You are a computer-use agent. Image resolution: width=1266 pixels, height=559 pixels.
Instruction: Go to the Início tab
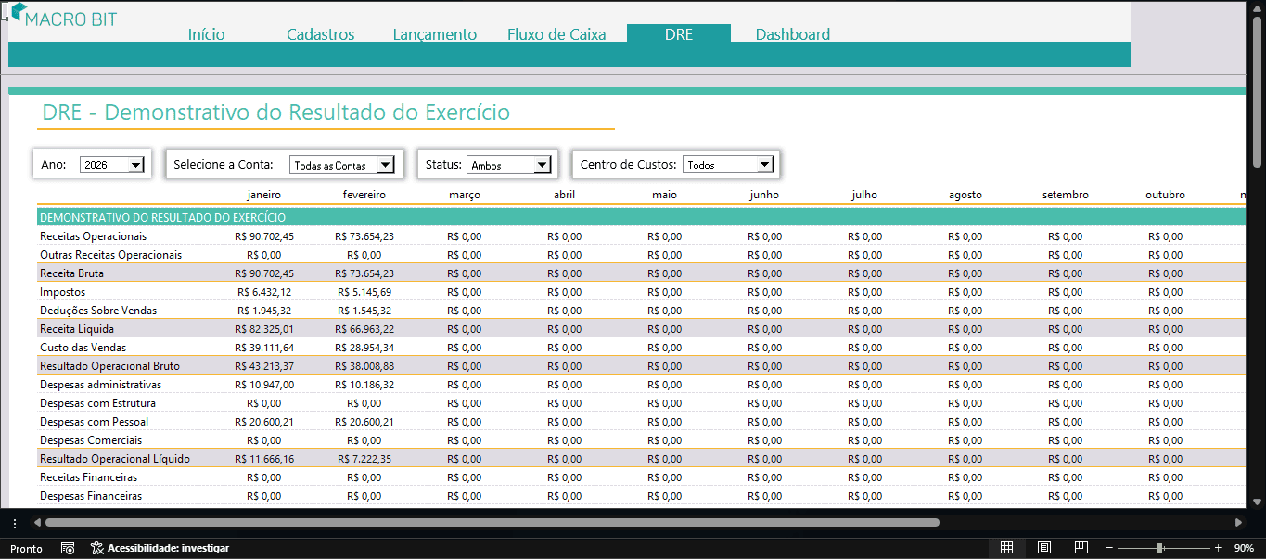(x=206, y=34)
